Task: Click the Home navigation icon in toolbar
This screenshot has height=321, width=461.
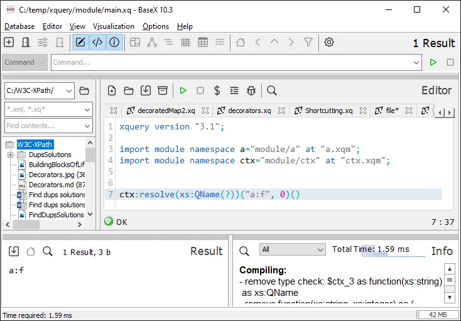Action: point(241,42)
